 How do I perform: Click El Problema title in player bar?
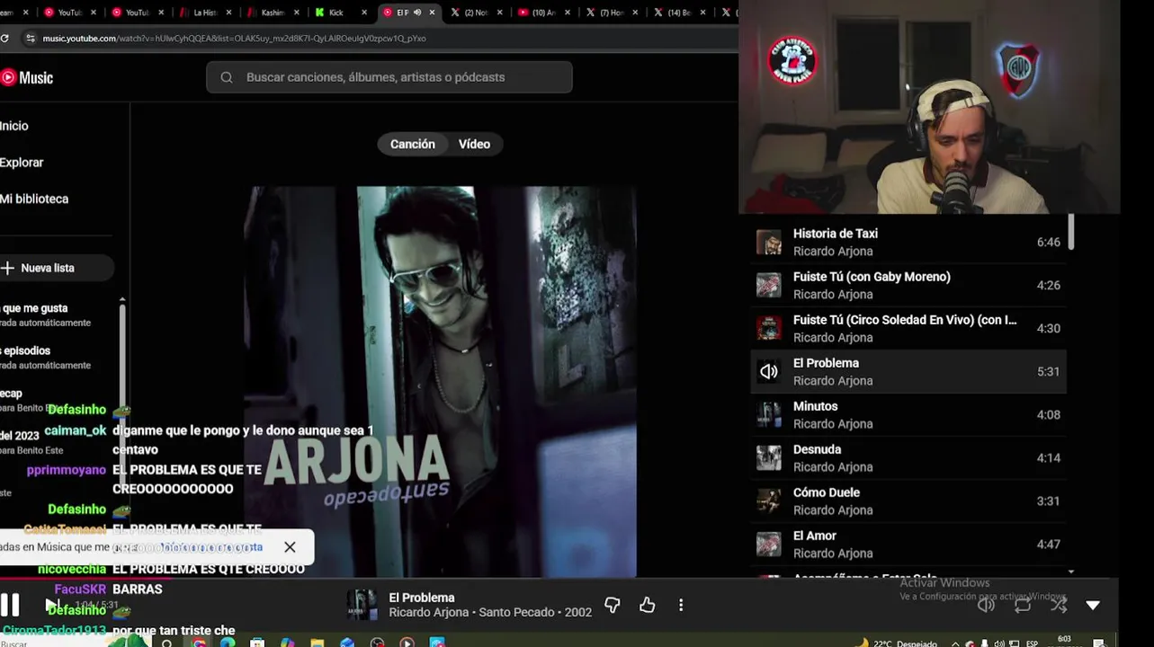422,598
